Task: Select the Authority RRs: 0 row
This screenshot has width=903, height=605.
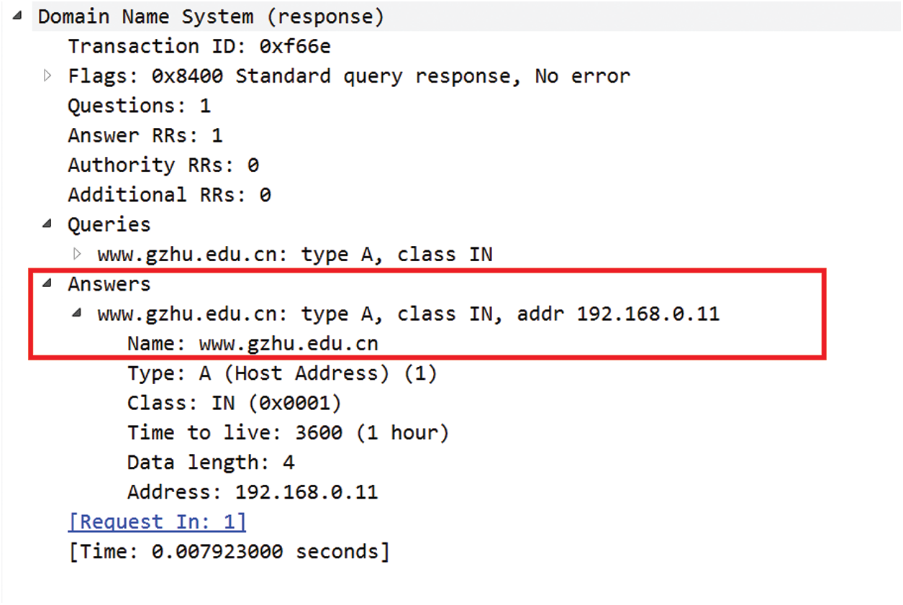Action: [163, 165]
